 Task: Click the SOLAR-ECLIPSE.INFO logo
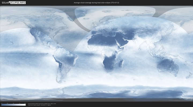(14, 3)
